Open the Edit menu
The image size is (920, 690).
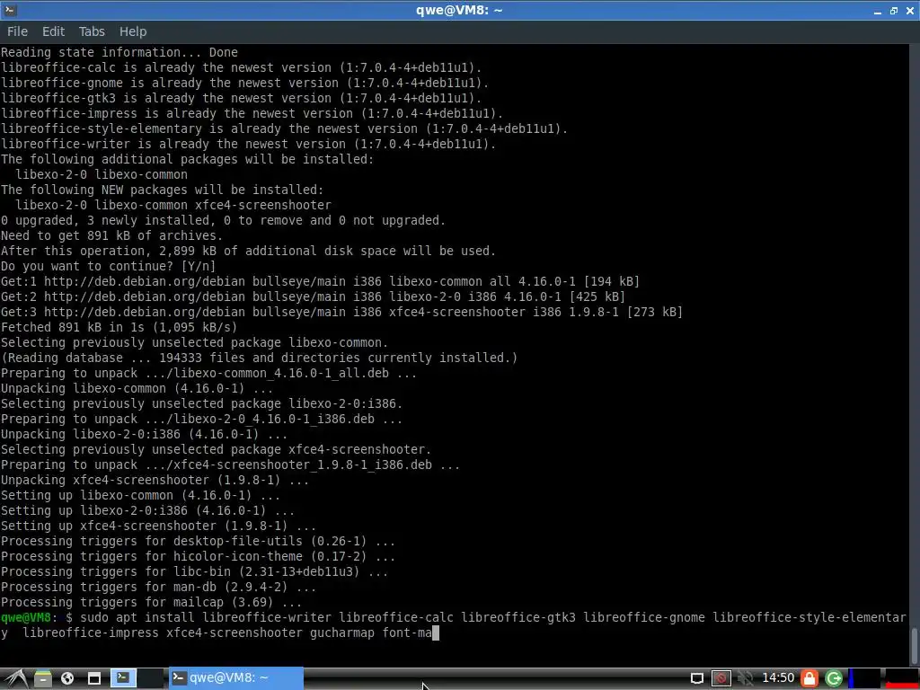[x=53, y=31]
